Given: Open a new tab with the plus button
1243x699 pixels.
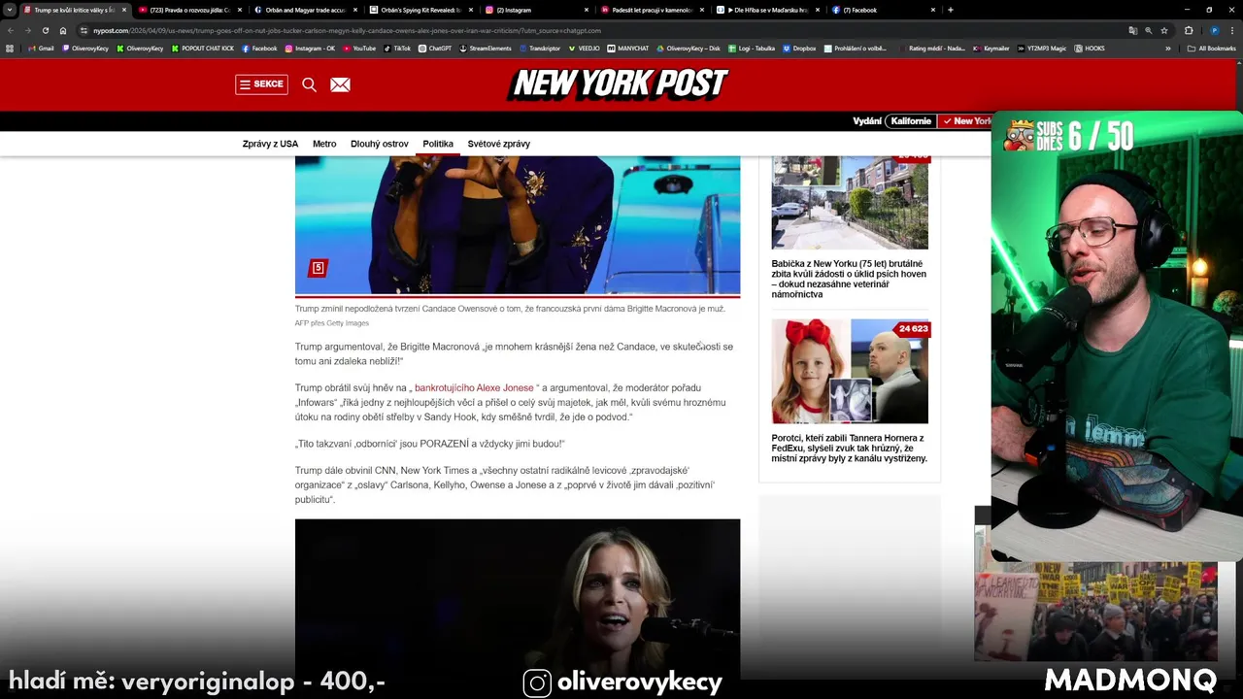Looking at the screenshot, I should [x=950, y=10].
